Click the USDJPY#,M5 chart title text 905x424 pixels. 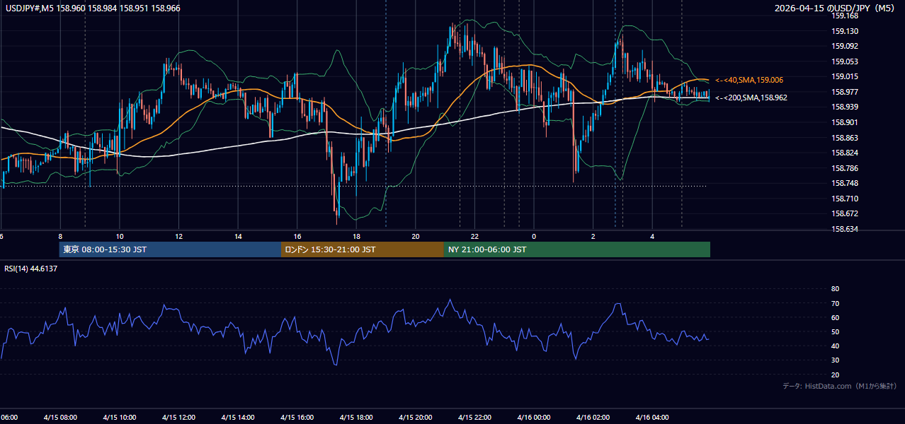(x=93, y=8)
